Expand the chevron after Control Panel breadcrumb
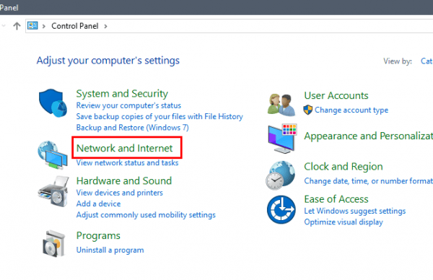The height and width of the screenshot is (280, 433). click(x=106, y=26)
